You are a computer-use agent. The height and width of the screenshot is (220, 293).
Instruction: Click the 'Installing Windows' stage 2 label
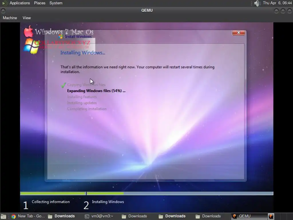pyautogui.click(x=108, y=202)
